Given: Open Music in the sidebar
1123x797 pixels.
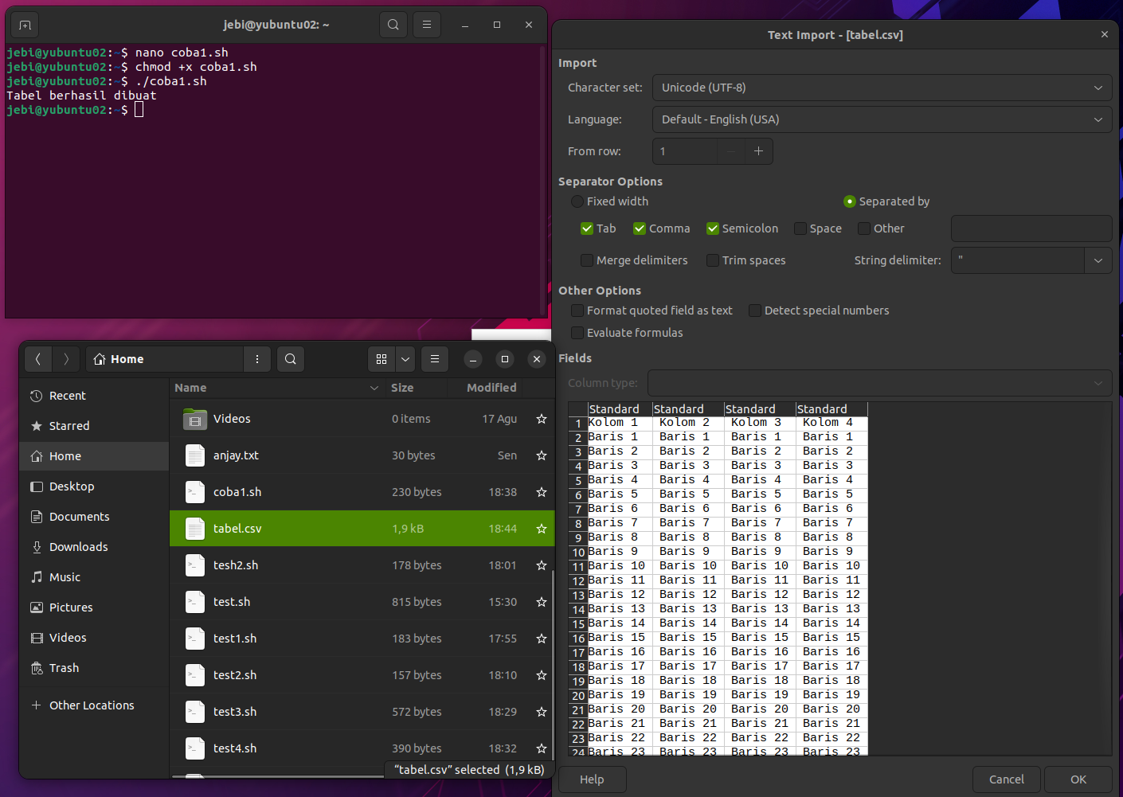Looking at the screenshot, I should (x=94, y=577).
